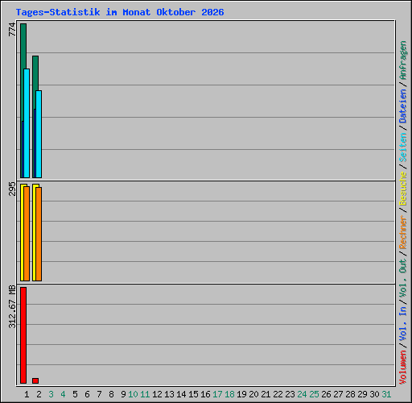Click the yellow Besuche bar for day 1
412x403 pixels.
point(22,232)
